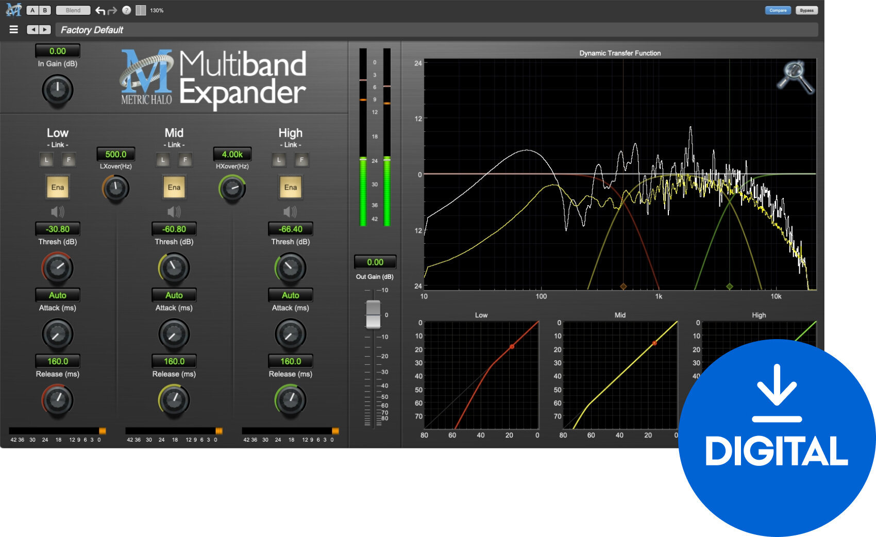Screen dimensions: 876x537
Task: Click High Thresh value -66.40
Action: [x=291, y=229]
